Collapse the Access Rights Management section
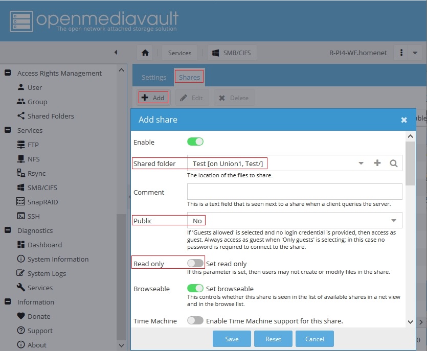Screen dimensions: 427x351 (8, 73)
